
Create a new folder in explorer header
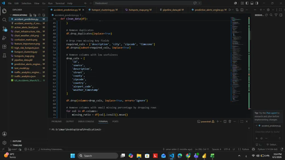click(x=35, y=15)
